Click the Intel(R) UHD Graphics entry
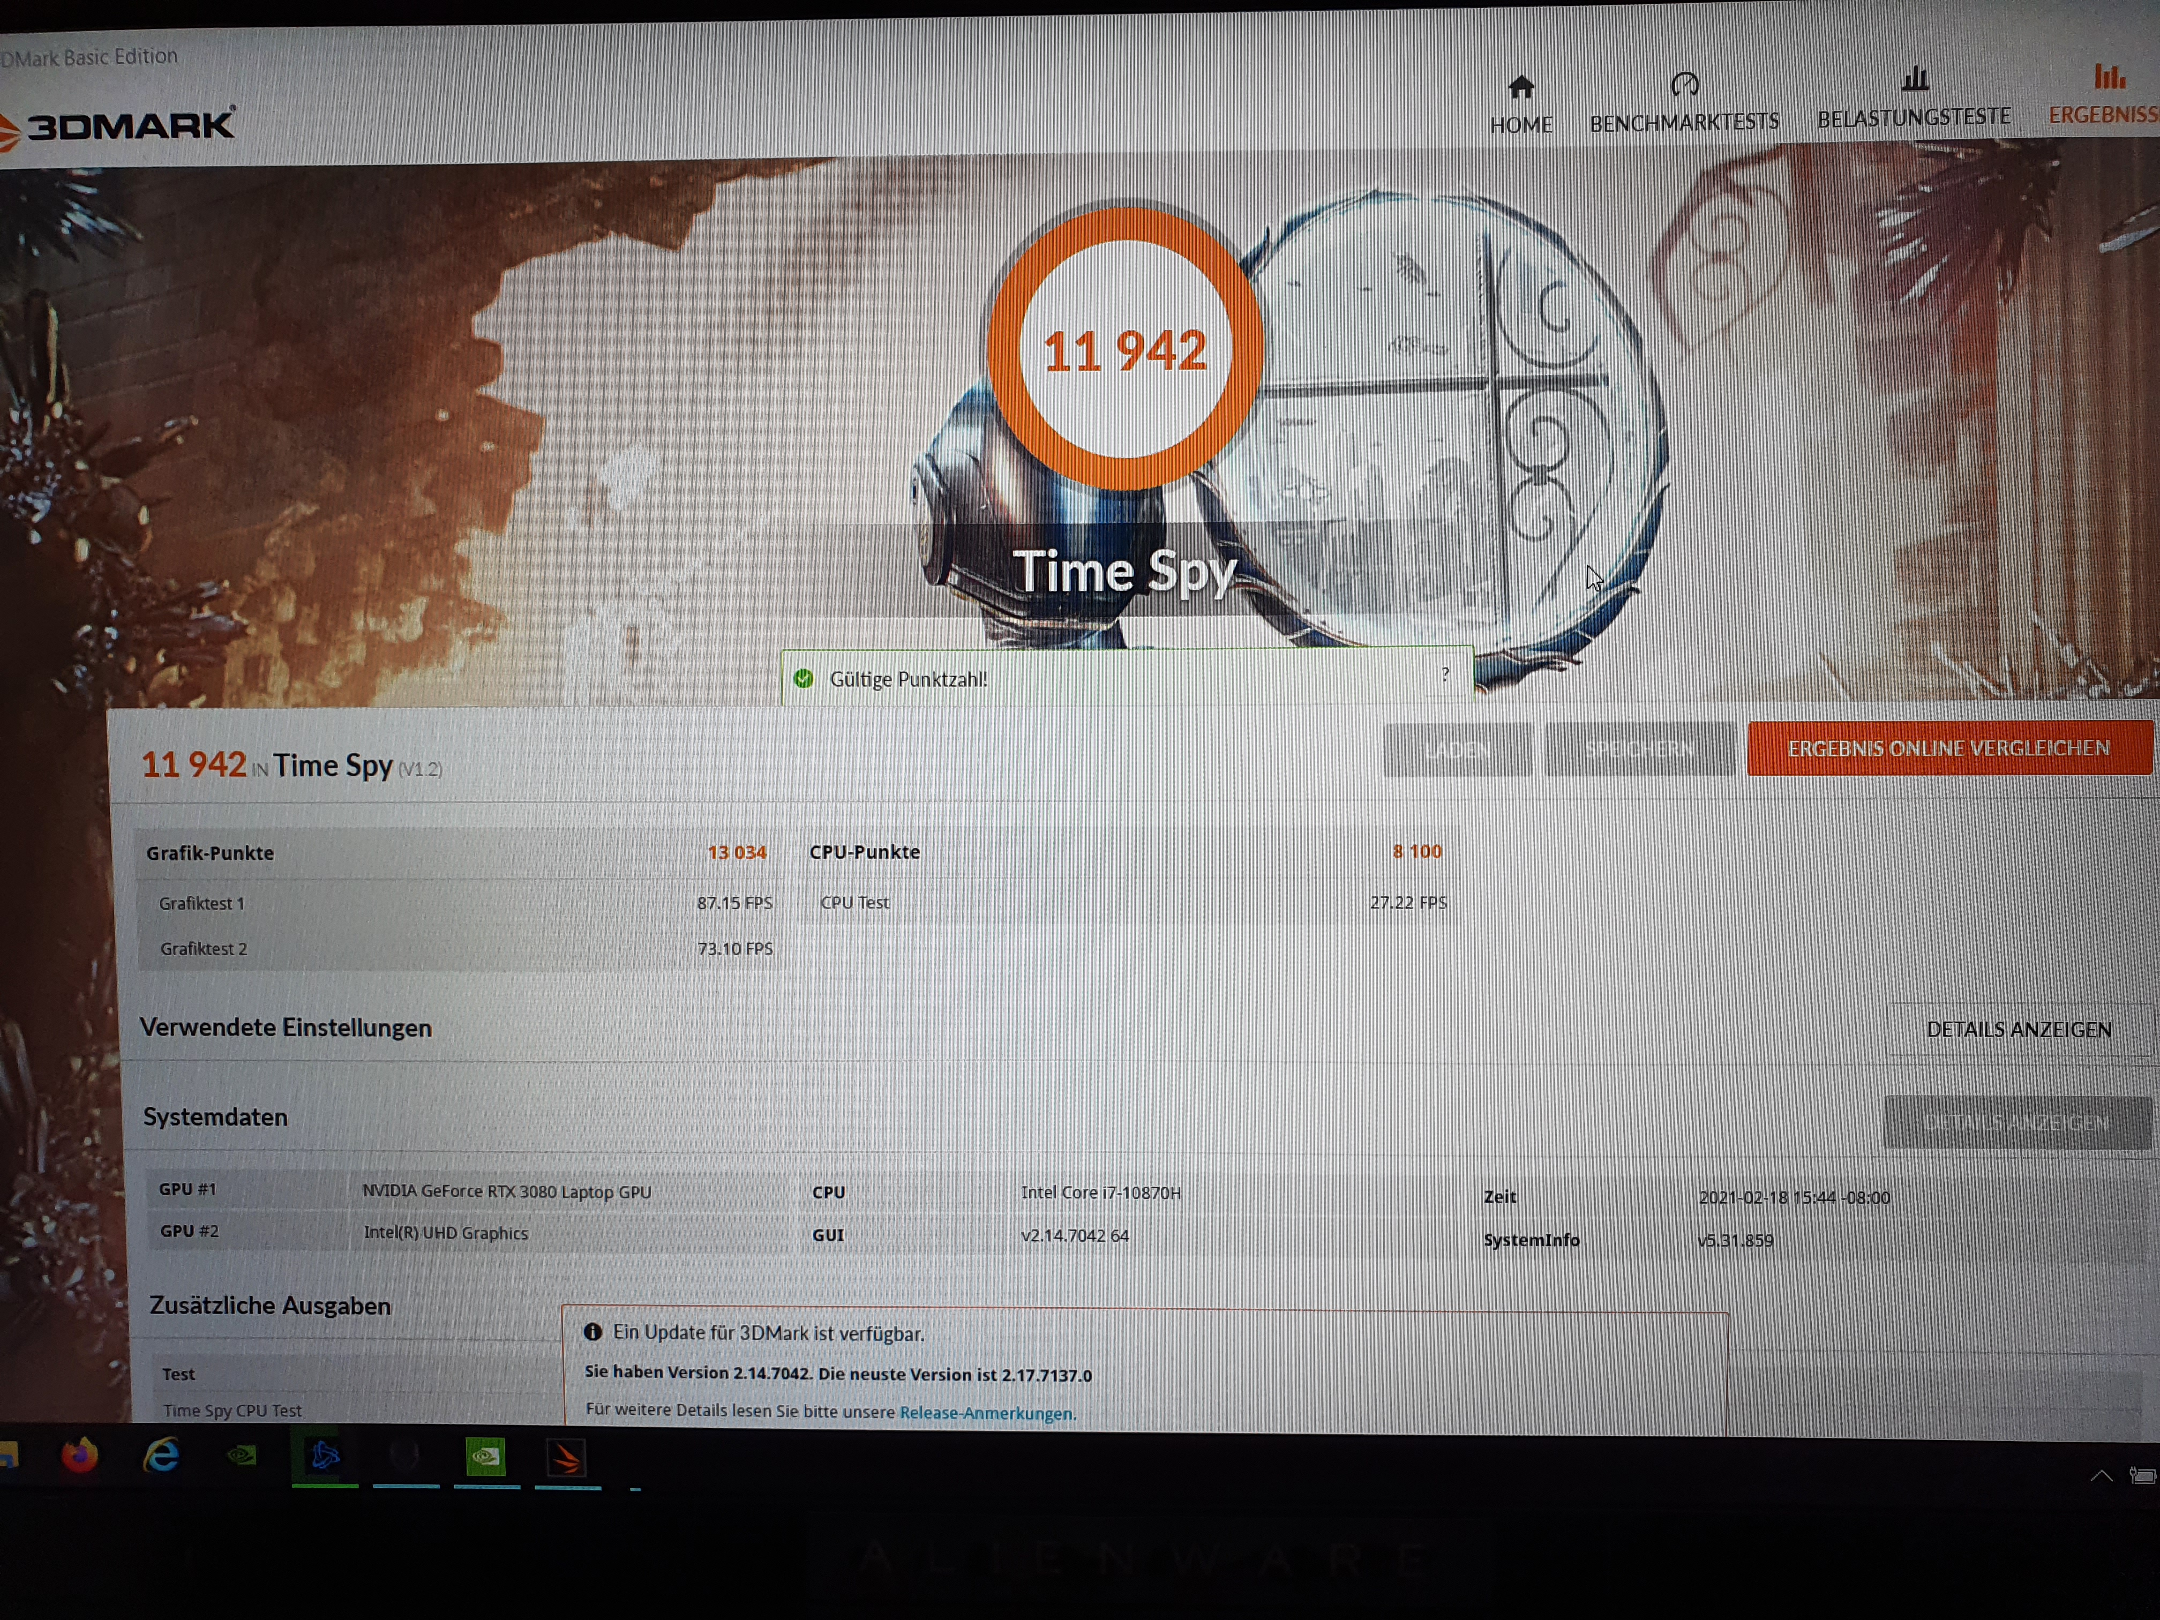This screenshot has height=1620, width=2160. 445,1232
